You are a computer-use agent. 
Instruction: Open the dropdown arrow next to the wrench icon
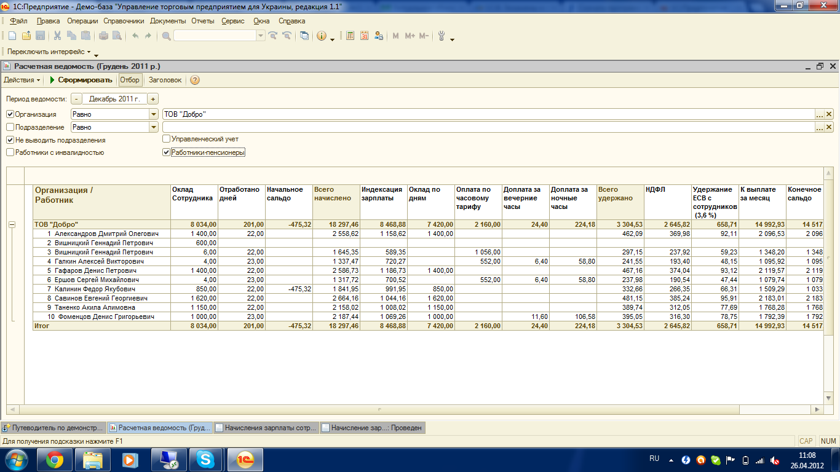point(452,39)
